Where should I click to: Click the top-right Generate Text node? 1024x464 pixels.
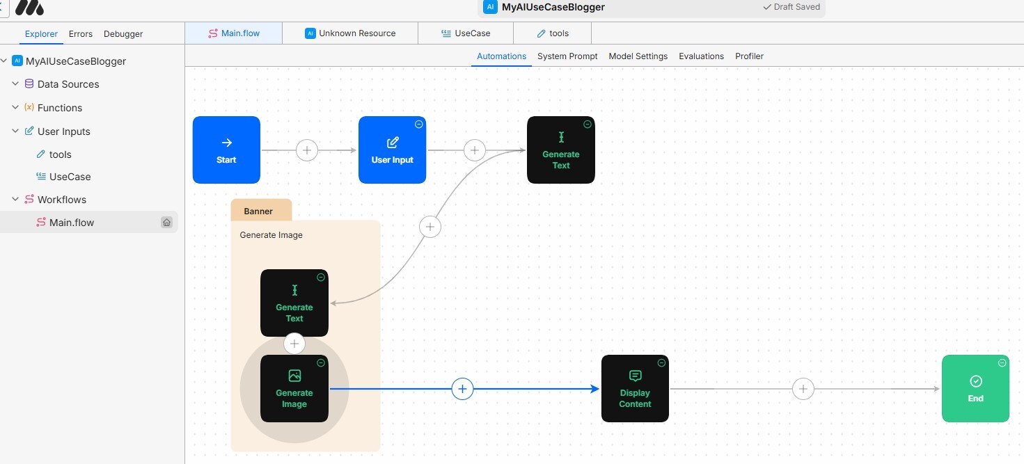[560, 150]
